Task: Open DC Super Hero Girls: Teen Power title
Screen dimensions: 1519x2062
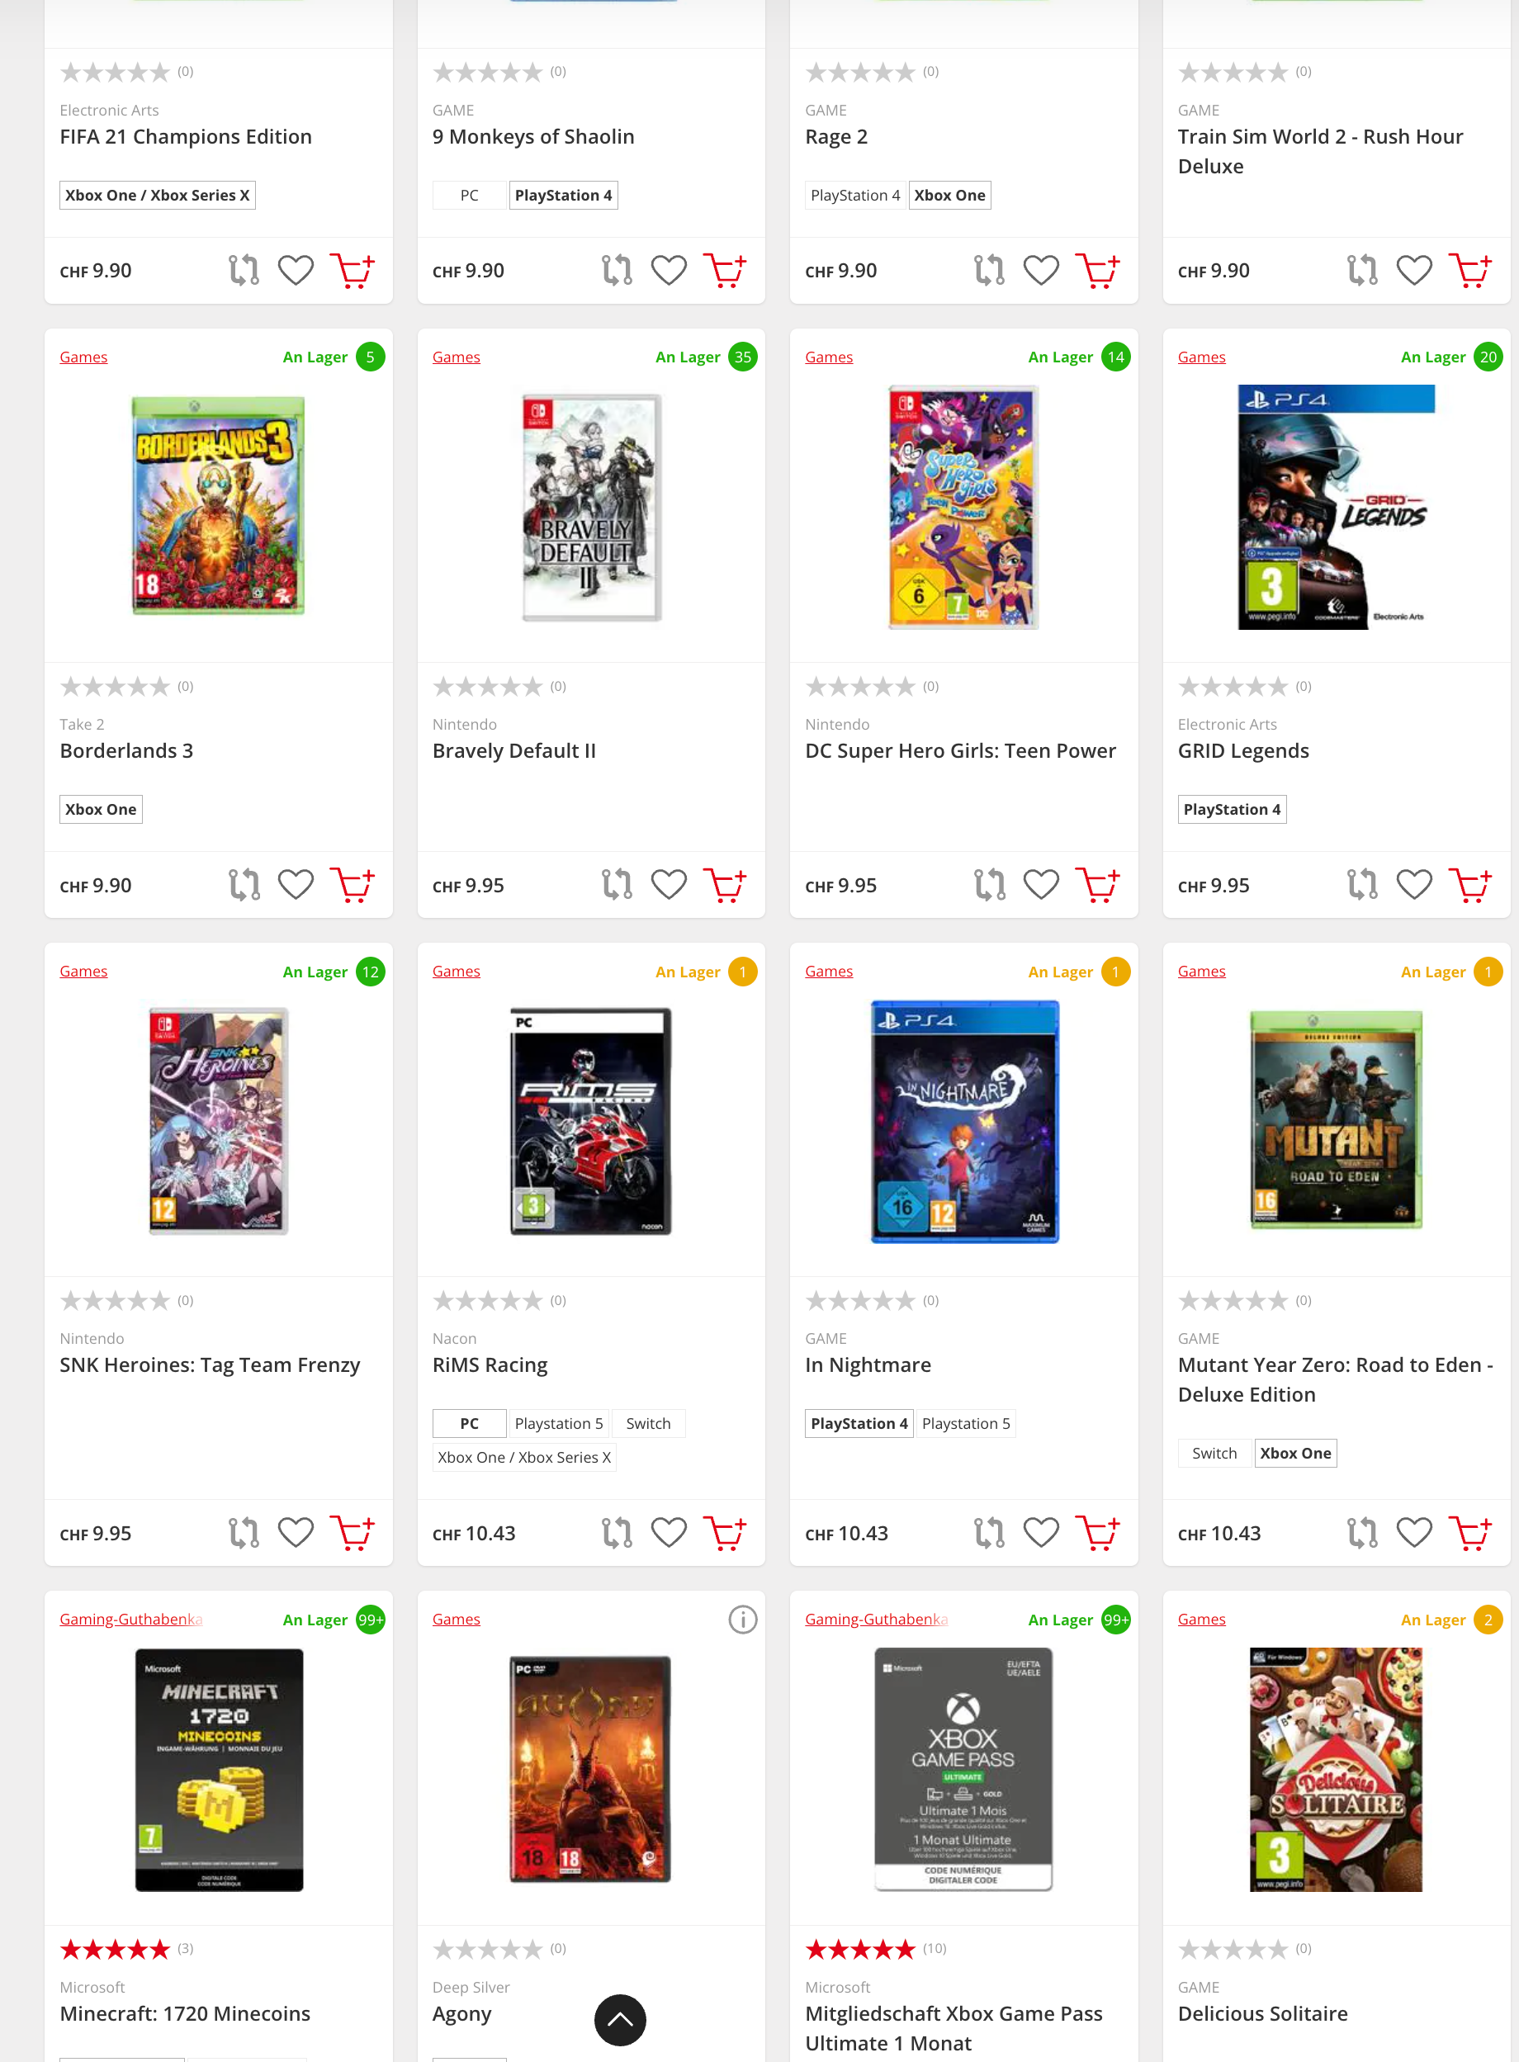Action: pyautogui.click(x=960, y=750)
